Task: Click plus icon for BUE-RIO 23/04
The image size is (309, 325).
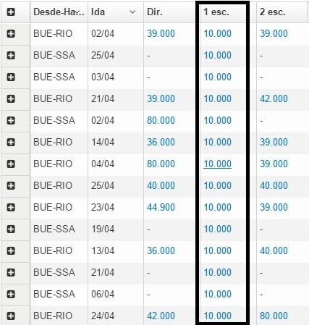Action: pyautogui.click(x=11, y=207)
